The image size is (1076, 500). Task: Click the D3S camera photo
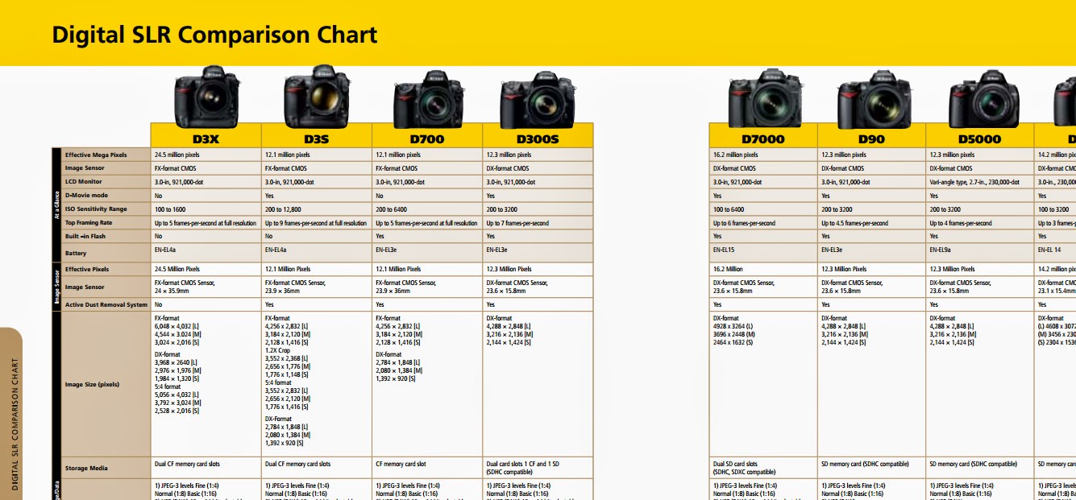tap(316, 95)
